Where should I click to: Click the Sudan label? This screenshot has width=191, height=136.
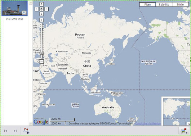pos(36,80)
